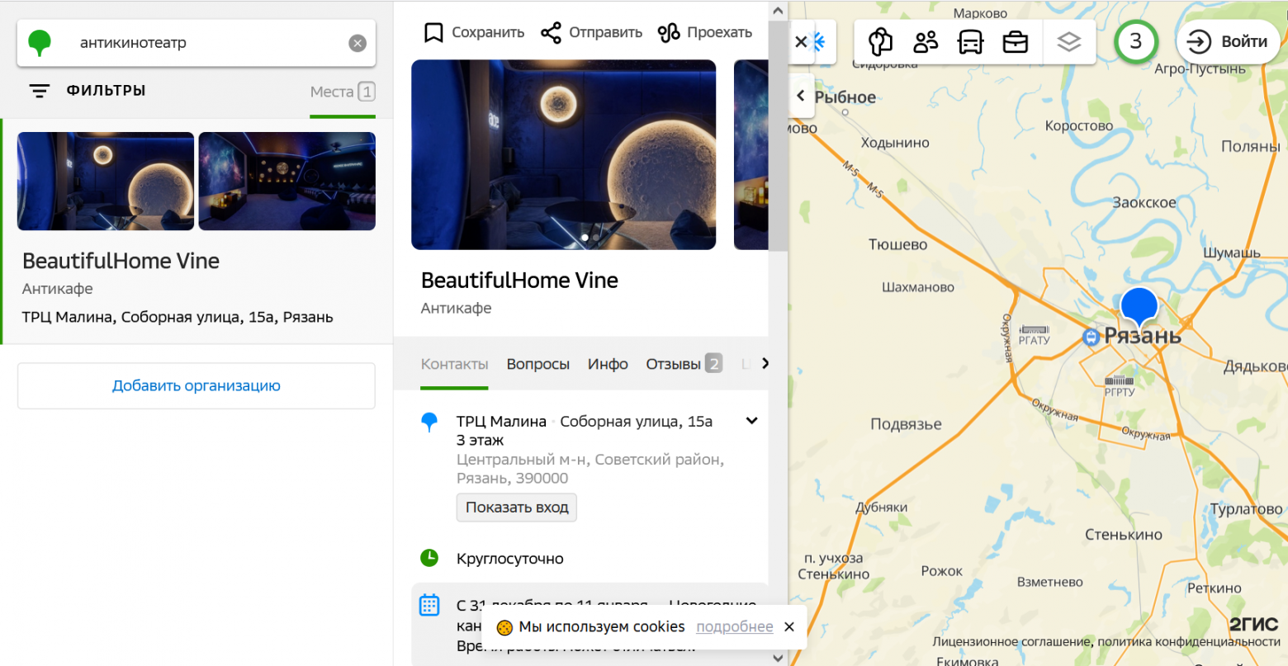Open the map layers icon

coord(1068,42)
